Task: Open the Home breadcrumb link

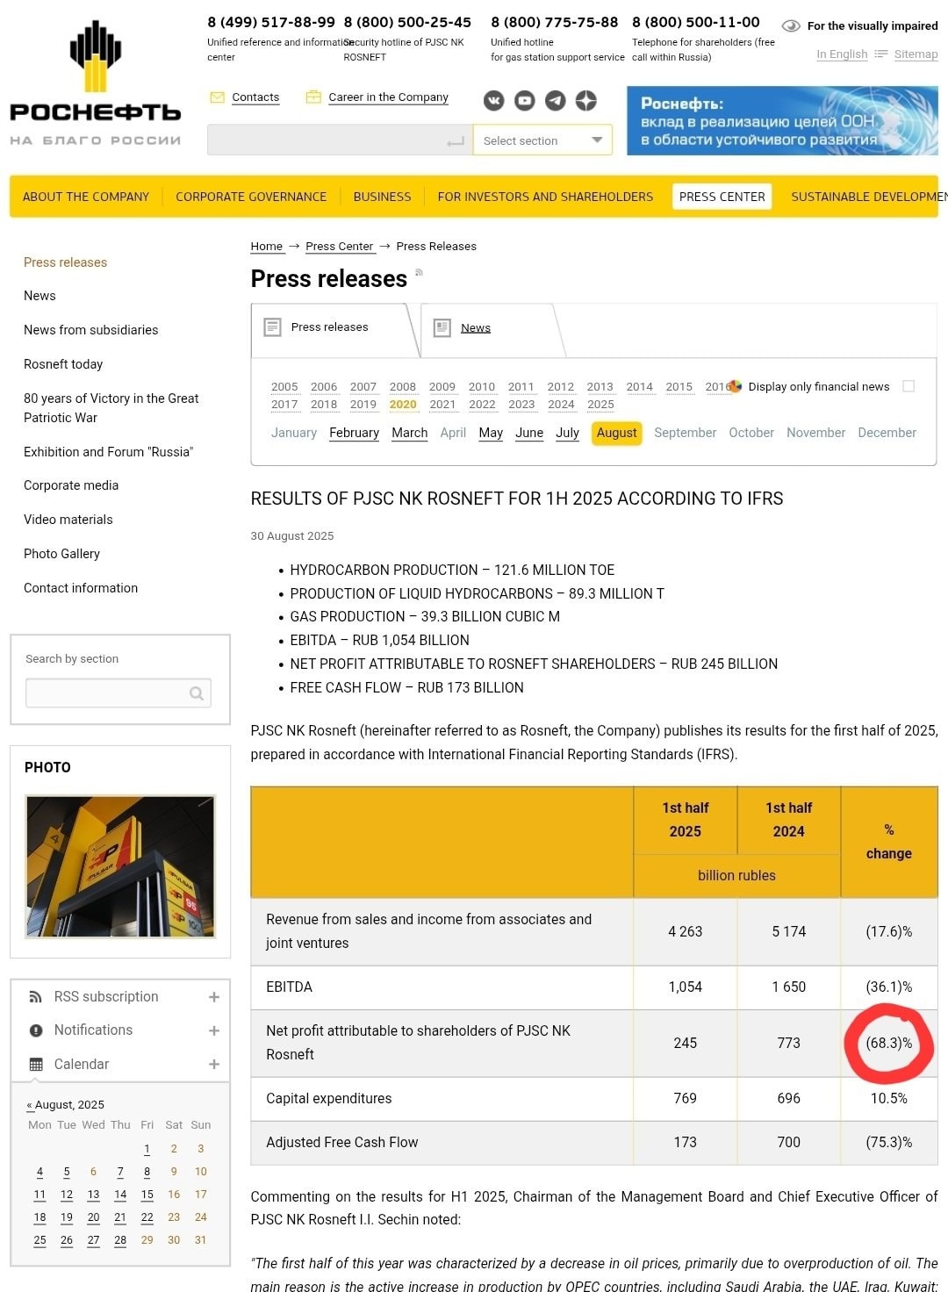Action: (267, 247)
